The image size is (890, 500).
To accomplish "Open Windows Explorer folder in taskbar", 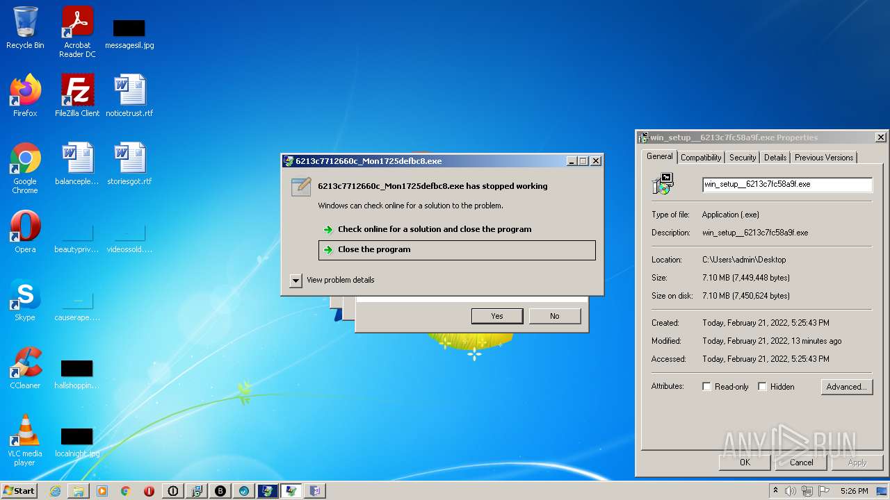I will point(79,491).
